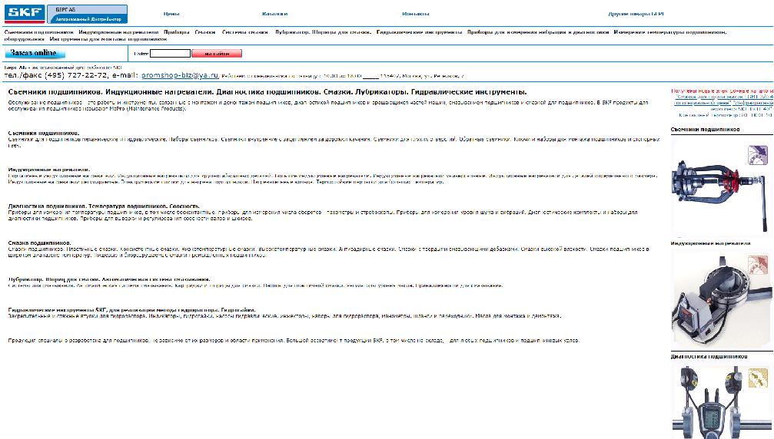Select Съемники подшипников in the category menu

point(39,32)
